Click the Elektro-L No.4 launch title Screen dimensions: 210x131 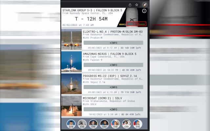113,32
